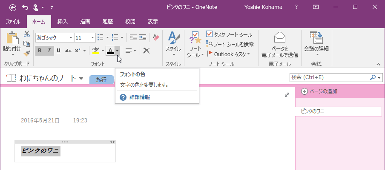Image resolution: width=385 pixels, height=170 pixels.
Task: Collapse the ribbon with caret icon
Action: coord(379,64)
